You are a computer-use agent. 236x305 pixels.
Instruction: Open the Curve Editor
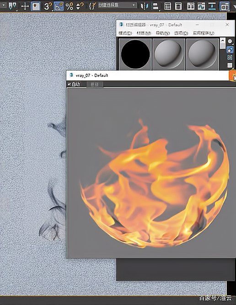coord(201,6)
